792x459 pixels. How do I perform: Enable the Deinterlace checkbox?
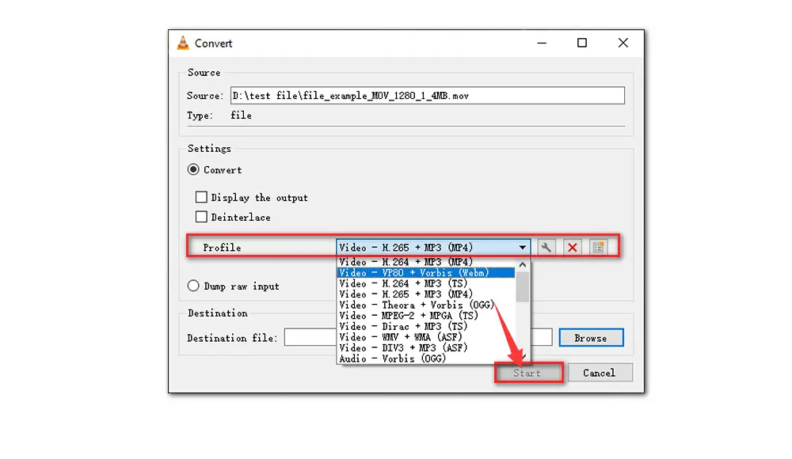(201, 217)
